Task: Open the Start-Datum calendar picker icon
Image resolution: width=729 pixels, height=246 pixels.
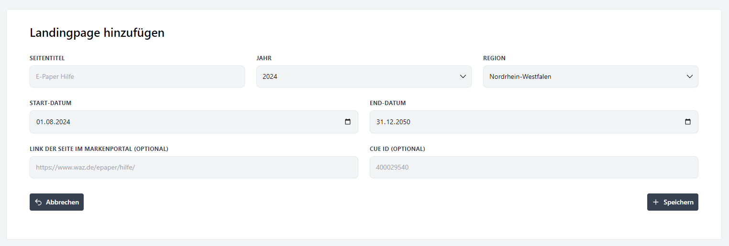Action: click(x=348, y=122)
